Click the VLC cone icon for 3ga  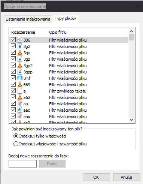[20, 52]
